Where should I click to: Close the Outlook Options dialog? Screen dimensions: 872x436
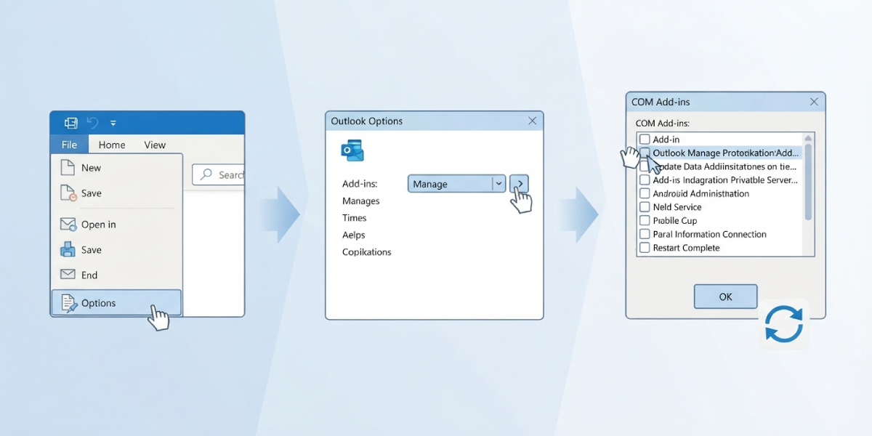pos(533,121)
